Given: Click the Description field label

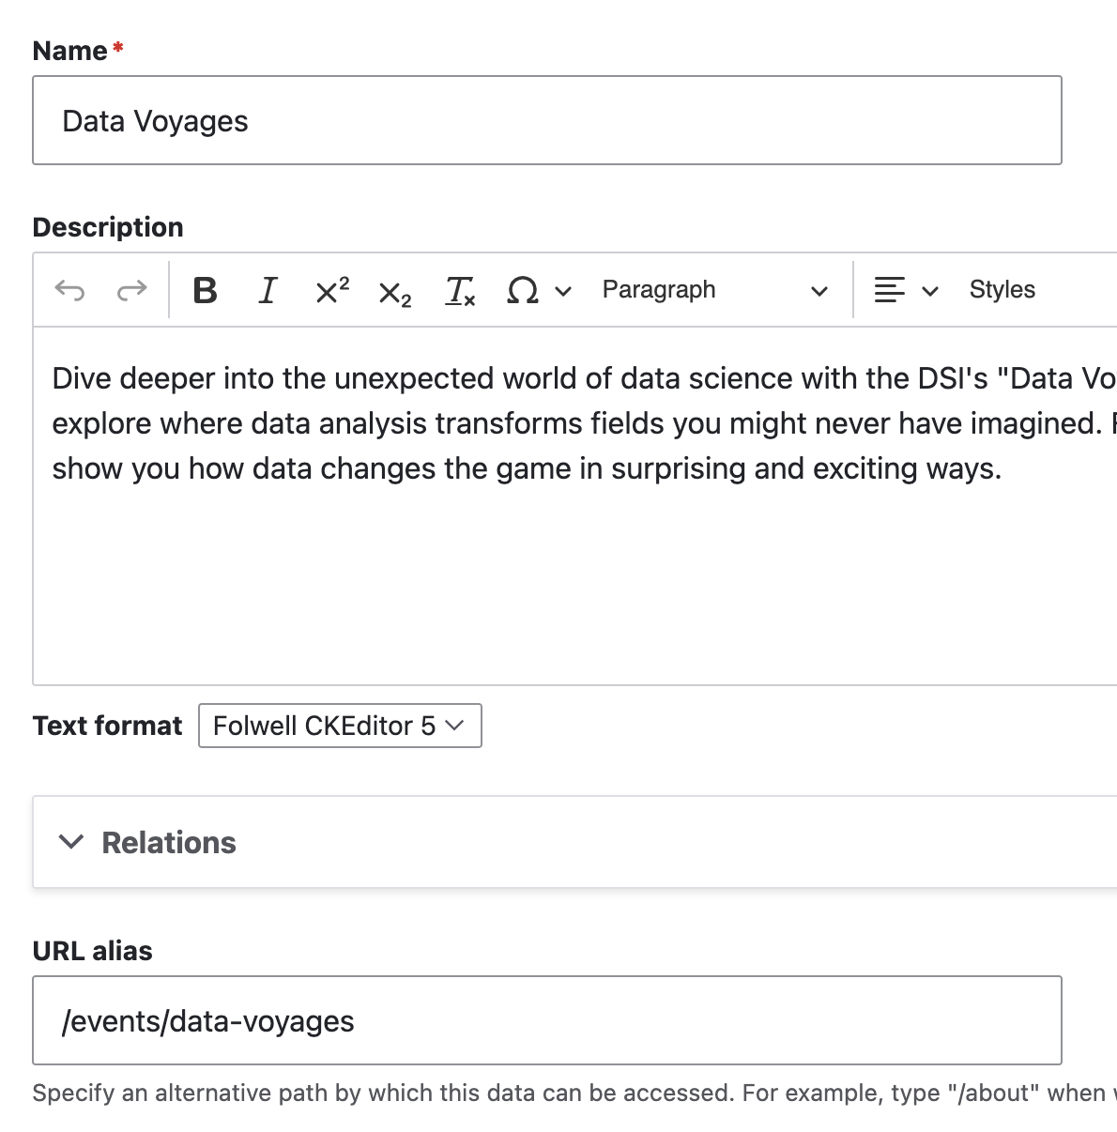Looking at the screenshot, I should tap(108, 227).
